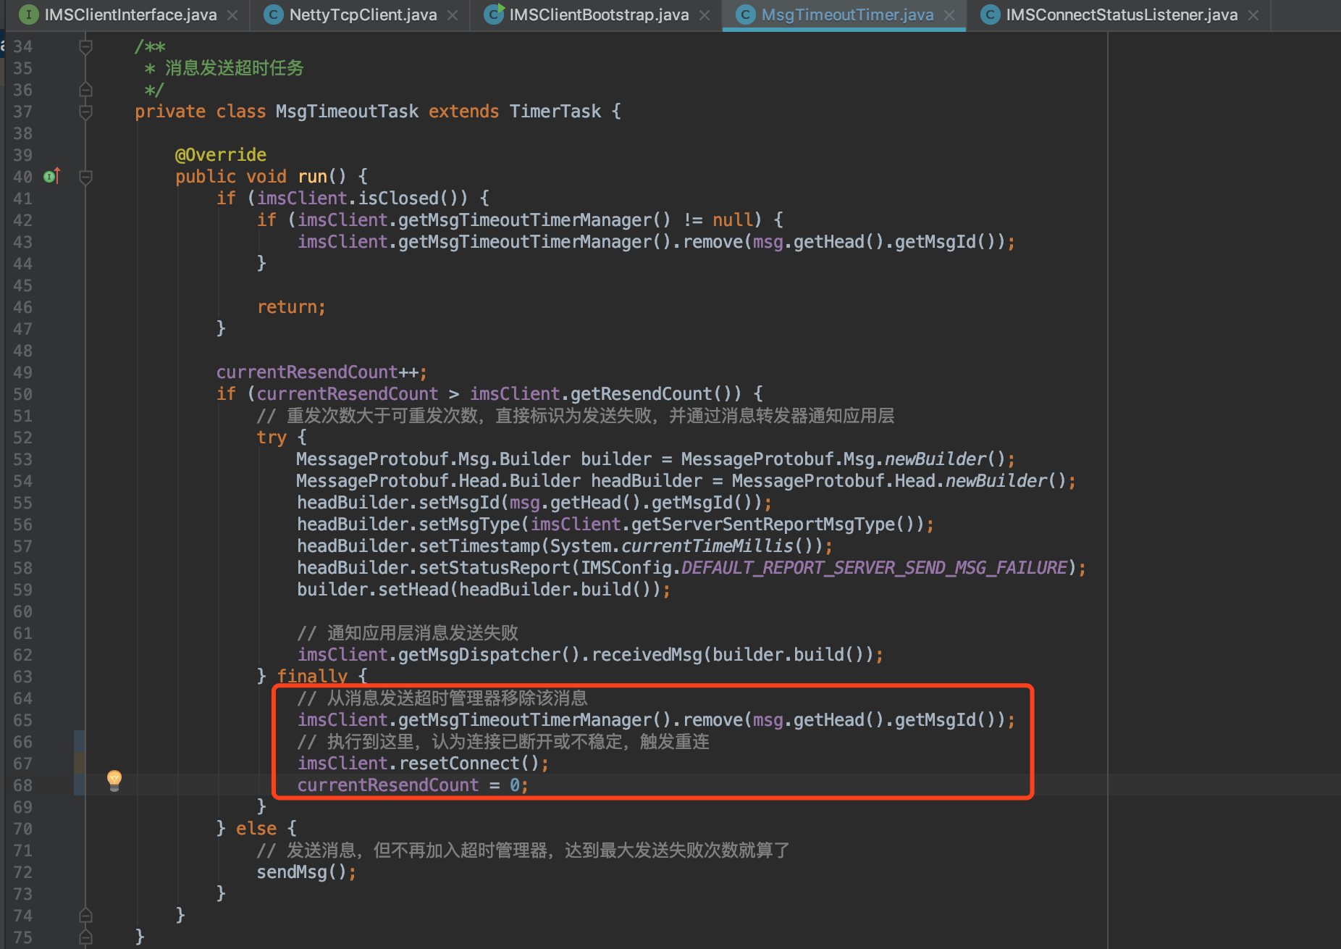Screen dimensions: 1341x949
Task: Click the class icon on the active MsgTimeoutTimer.java tab
Action: pyautogui.click(x=745, y=14)
